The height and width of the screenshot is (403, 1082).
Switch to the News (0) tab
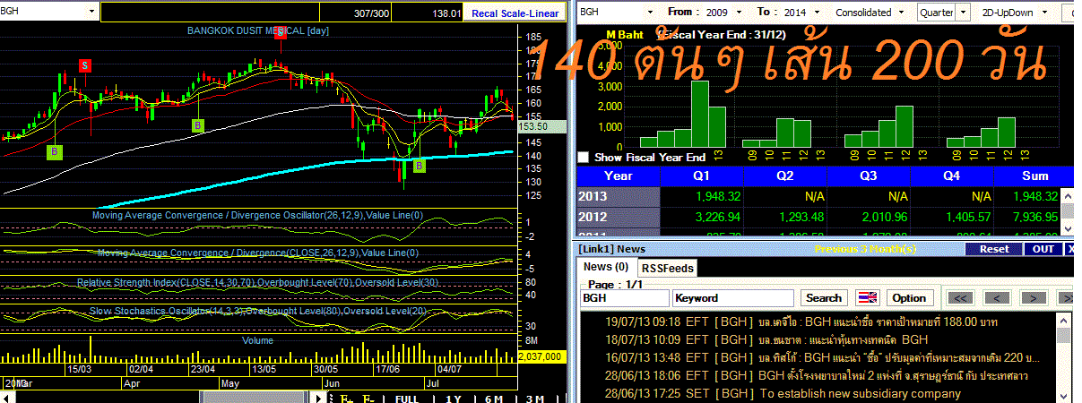(606, 267)
